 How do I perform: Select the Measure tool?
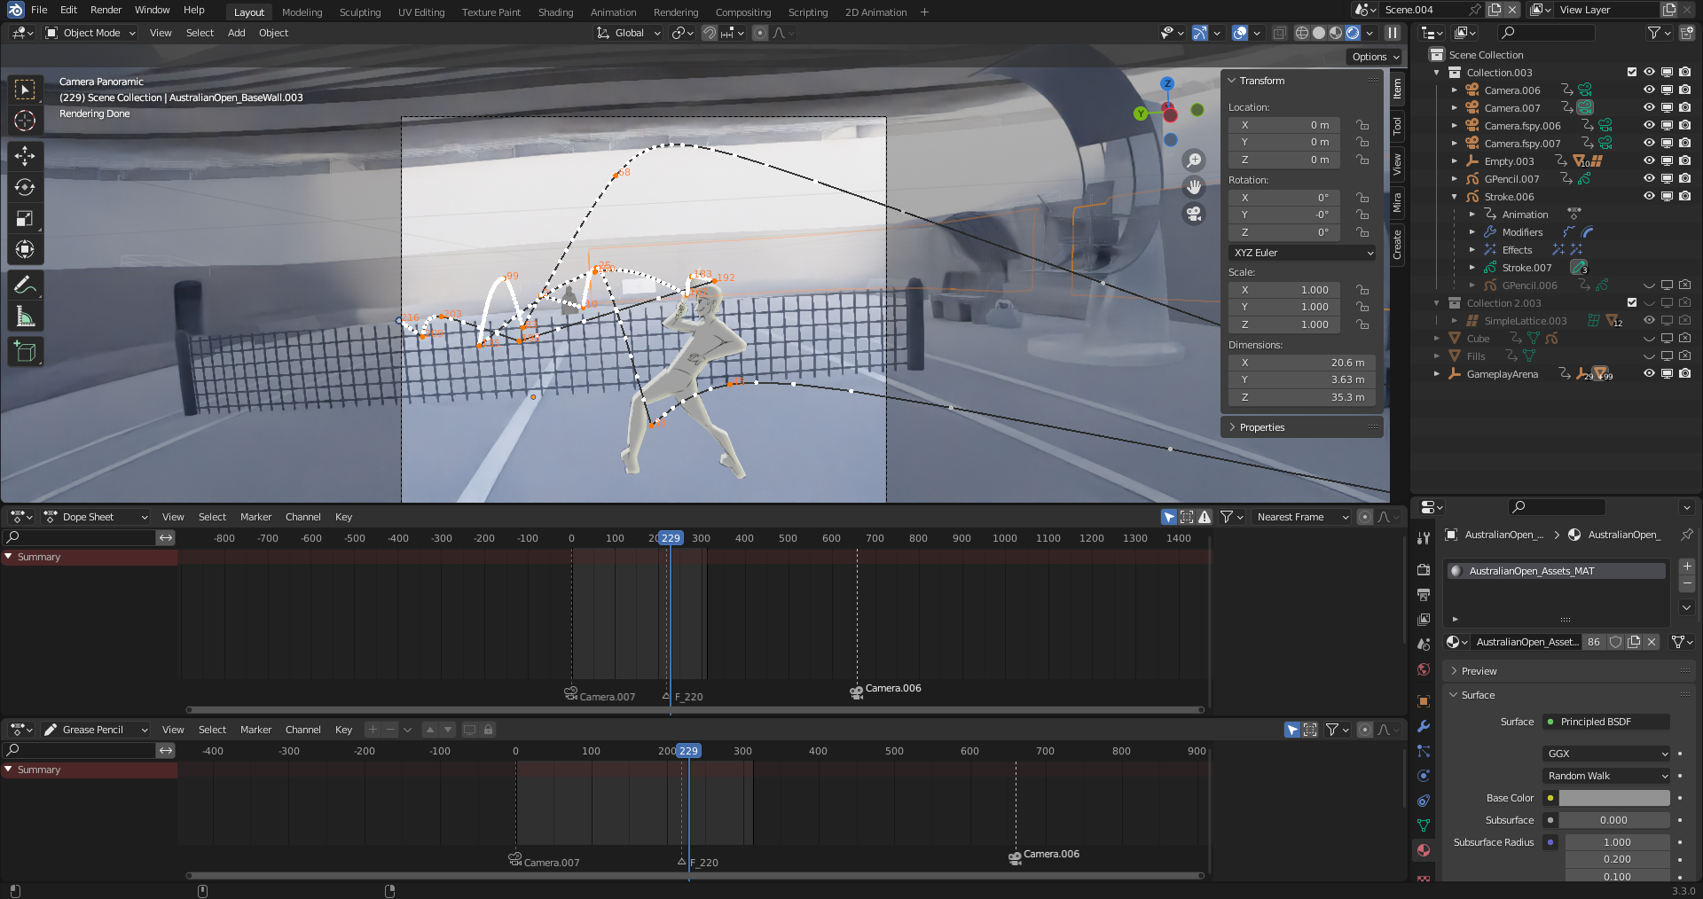click(x=25, y=317)
